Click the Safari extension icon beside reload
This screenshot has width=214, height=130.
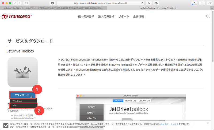coord(149,3)
